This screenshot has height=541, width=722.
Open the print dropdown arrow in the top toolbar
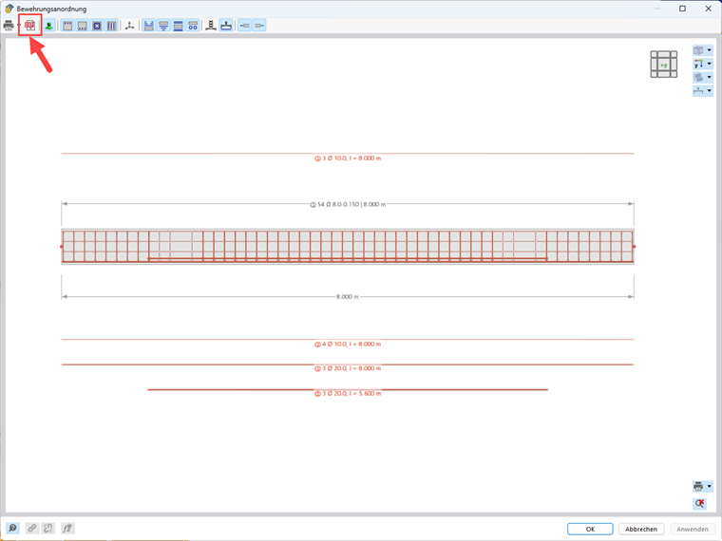(x=19, y=26)
